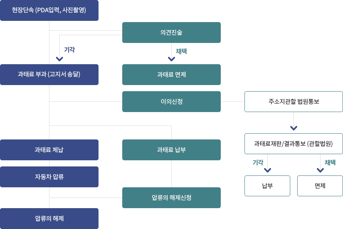The width and height of the screenshot is (343, 229).
Task: Click the 과태료 납부 box
Action: pyautogui.click(x=171, y=150)
